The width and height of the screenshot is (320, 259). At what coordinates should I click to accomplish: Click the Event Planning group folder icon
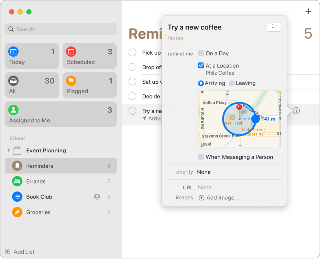[x=17, y=151]
